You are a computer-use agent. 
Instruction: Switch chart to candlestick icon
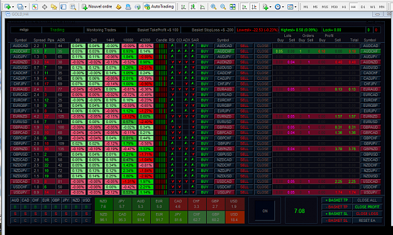[x=193, y=7]
